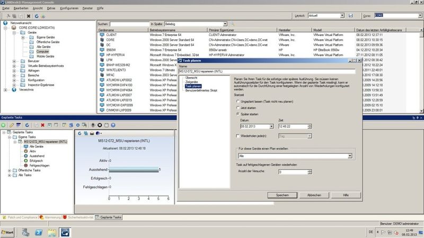This screenshot has width=424, height=238.
Task: Enable the Wiederholen jede(n) checkbox
Action: coord(238,136)
